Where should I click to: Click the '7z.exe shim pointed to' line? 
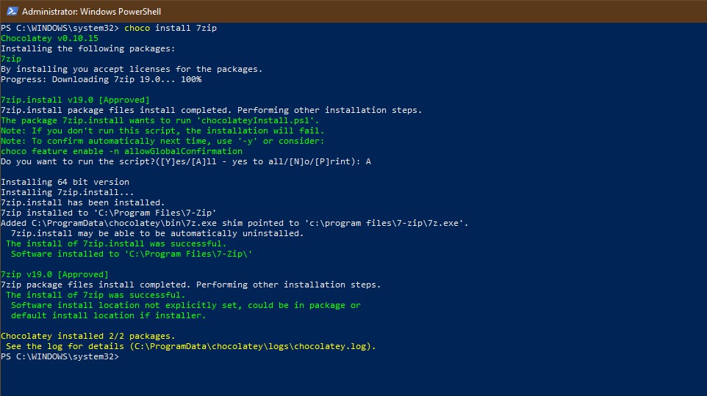234,223
